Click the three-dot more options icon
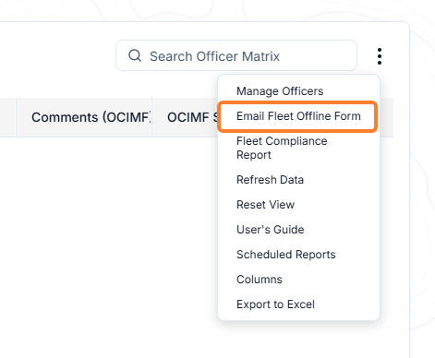The width and height of the screenshot is (435, 358). click(x=380, y=56)
